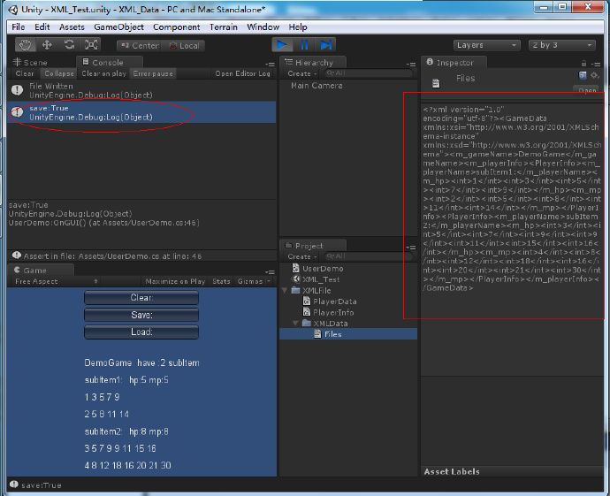Open the GameObject menu
The width and height of the screenshot is (610, 496).
pyautogui.click(x=118, y=27)
